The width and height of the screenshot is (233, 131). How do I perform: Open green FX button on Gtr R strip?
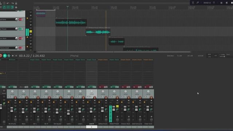pos(50,110)
